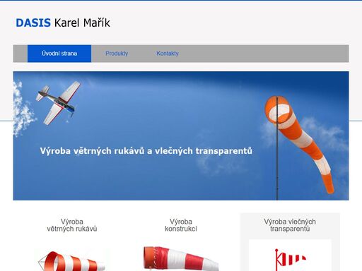
Task: Select the Úvodní strana menu item
Action: (x=59, y=54)
